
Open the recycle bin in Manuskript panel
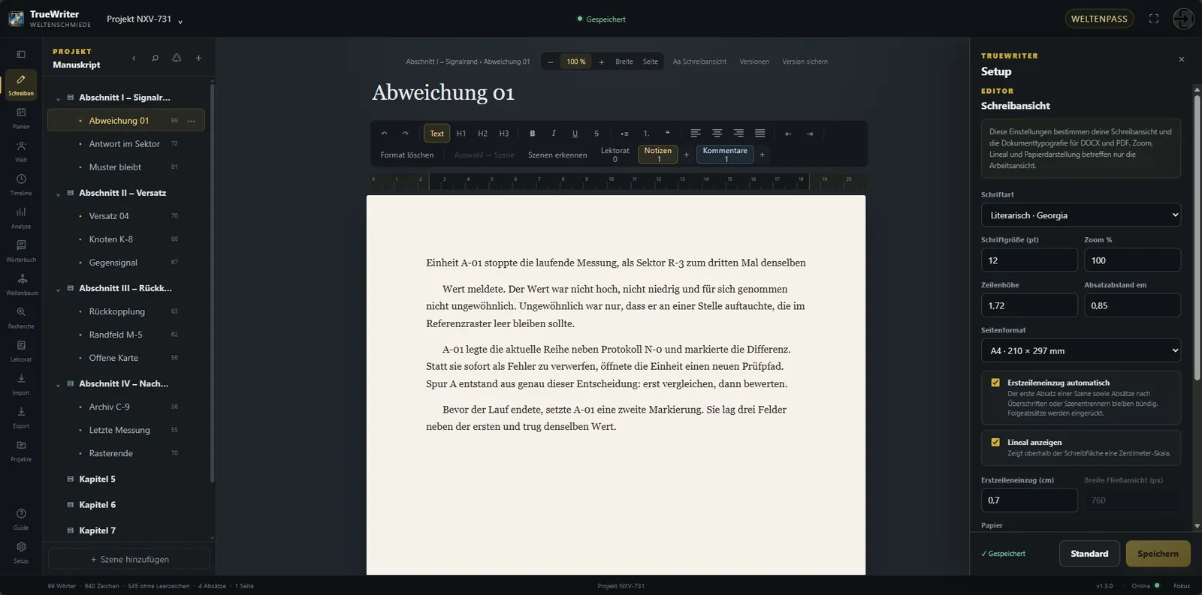pos(177,58)
